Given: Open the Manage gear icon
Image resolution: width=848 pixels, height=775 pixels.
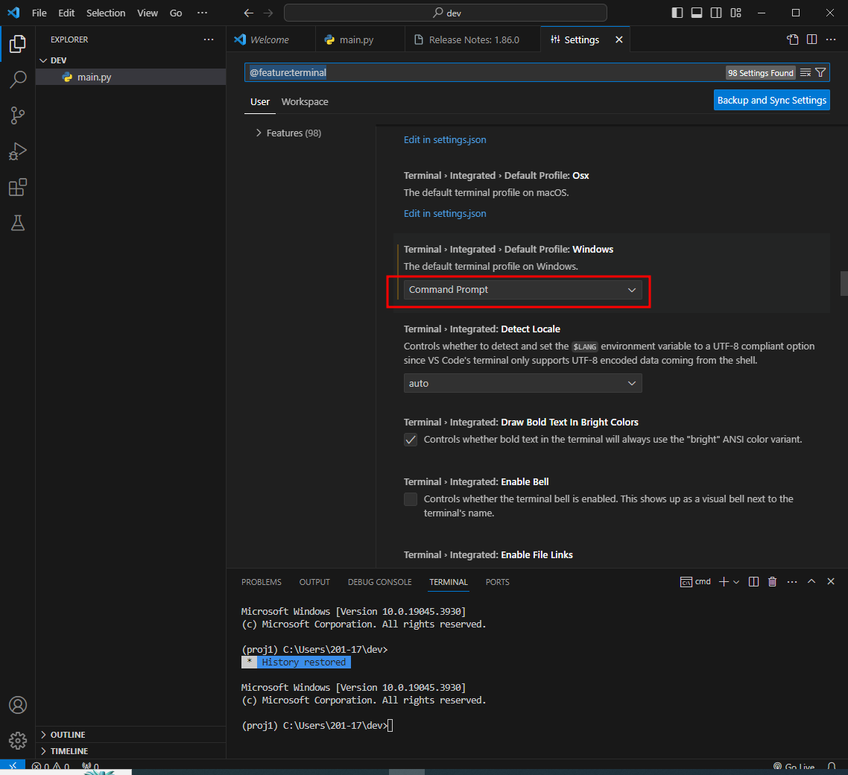Looking at the screenshot, I should [x=17, y=741].
